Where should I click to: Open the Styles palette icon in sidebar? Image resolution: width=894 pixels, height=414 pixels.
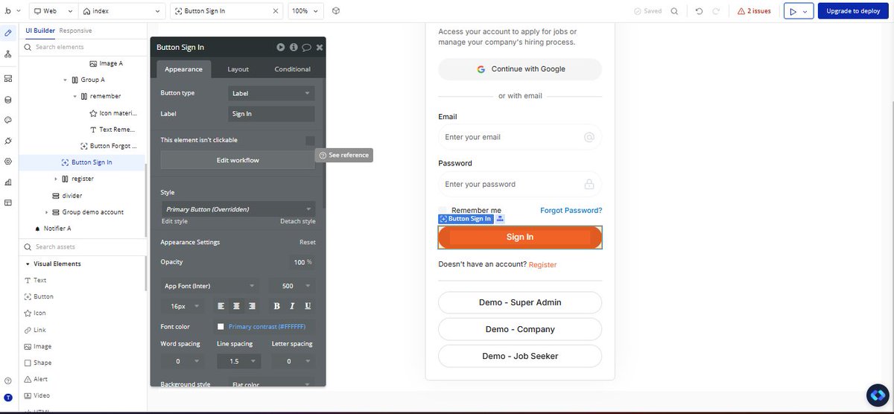(x=8, y=120)
